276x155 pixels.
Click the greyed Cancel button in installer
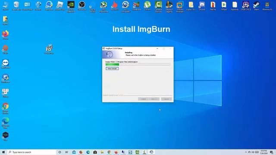[166, 99]
